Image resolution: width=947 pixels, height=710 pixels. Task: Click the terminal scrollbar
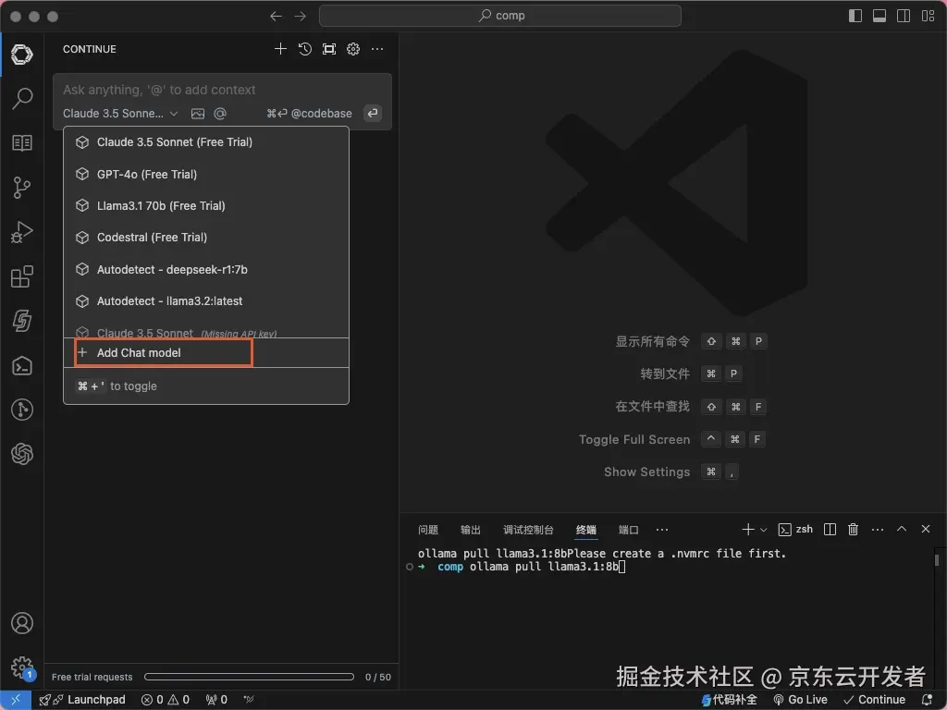pos(937,560)
